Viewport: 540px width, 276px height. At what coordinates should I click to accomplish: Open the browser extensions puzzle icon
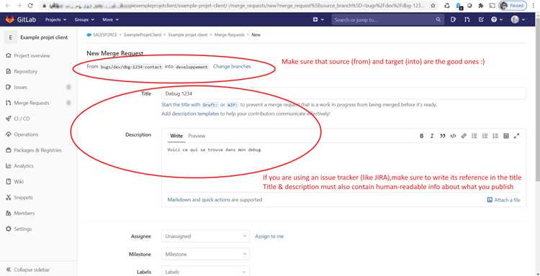[x=481, y=6]
